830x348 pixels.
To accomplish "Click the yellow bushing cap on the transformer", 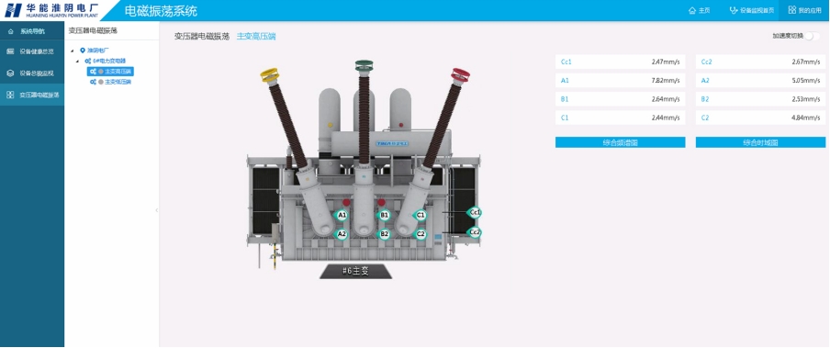I will point(269,74).
